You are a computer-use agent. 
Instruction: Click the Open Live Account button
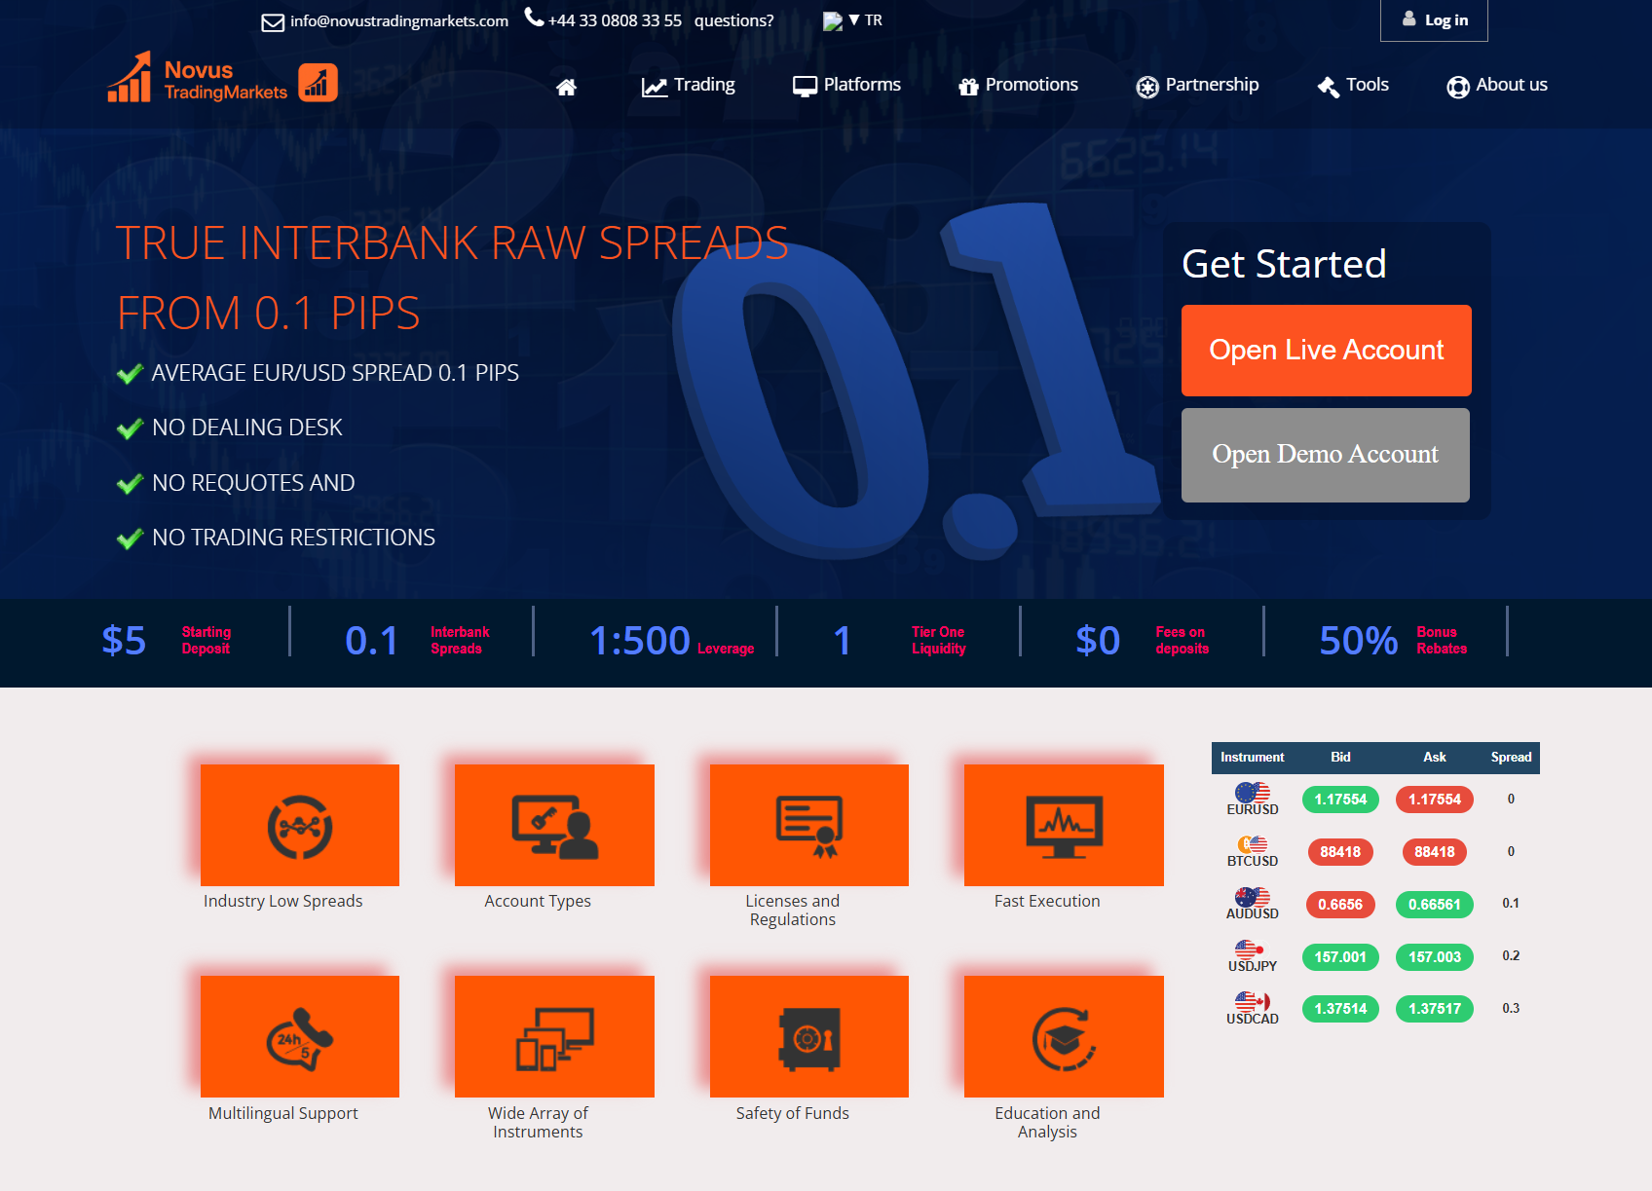tap(1326, 350)
